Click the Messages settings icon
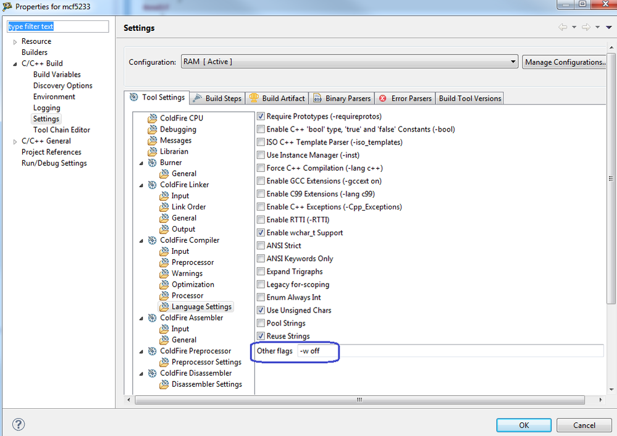Image resolution: width=617 pixels, height=436 pixels. 153,140
